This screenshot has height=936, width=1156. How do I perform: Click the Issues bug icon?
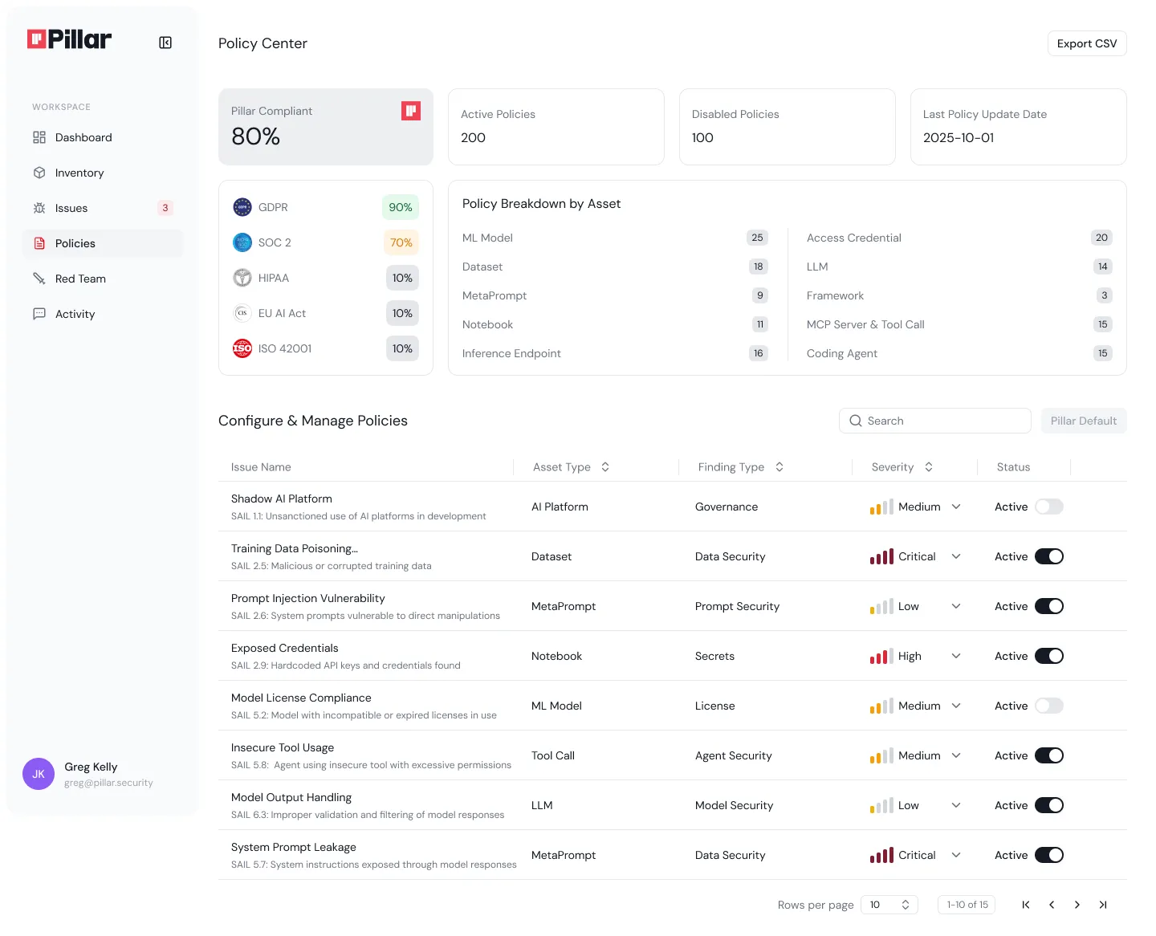(39, 208)
